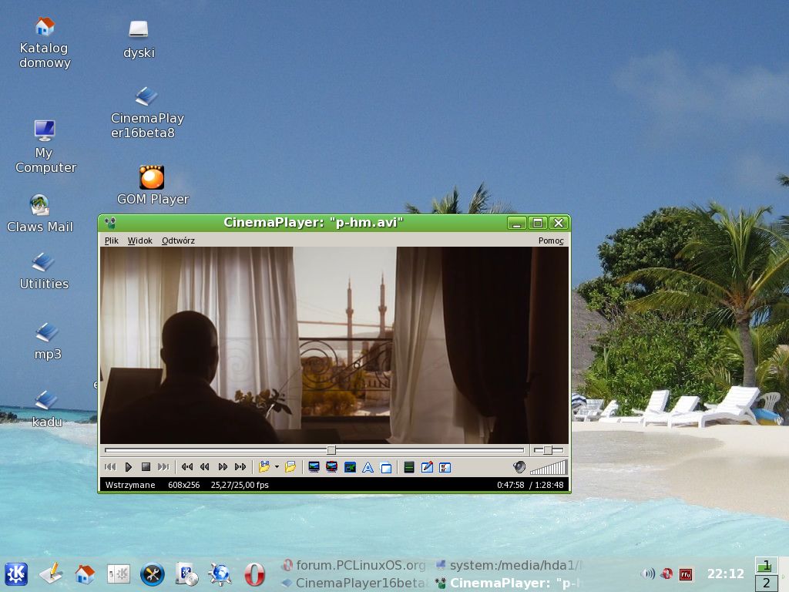Click the FFu tray icon
This screenshot has height=592, width=789.
click(685, 573)
